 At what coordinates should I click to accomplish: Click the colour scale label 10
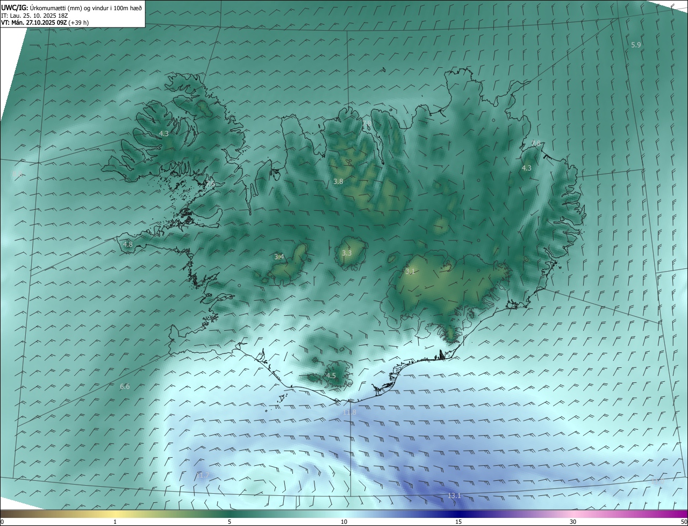pos(344,522)
